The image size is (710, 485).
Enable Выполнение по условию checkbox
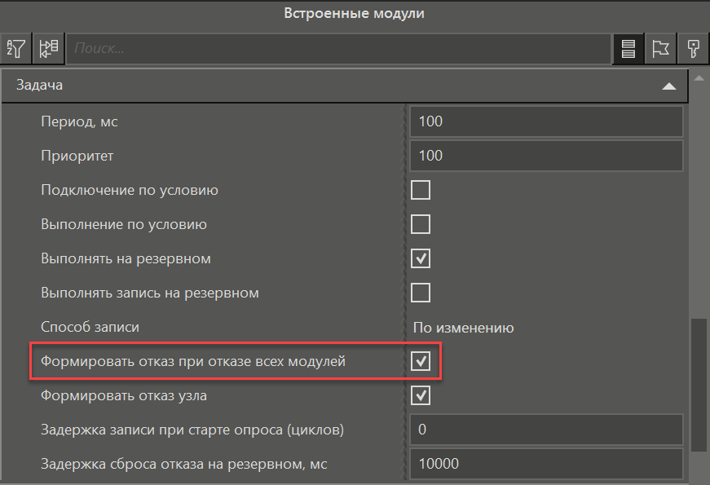pyautogui.click(x=420, y=224)
